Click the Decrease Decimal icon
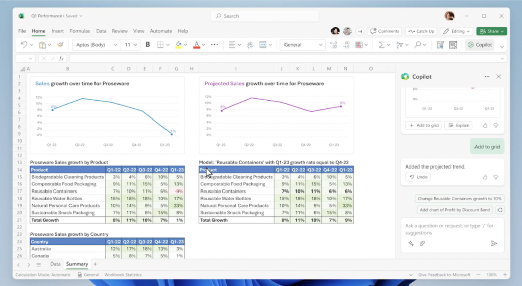Screen dimensions: 522x286 [x=346, y=44]
